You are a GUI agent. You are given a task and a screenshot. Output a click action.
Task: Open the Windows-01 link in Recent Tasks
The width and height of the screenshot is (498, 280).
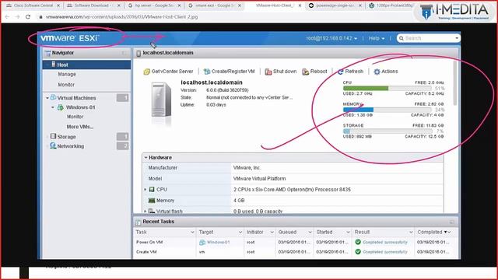coord(218,242)
